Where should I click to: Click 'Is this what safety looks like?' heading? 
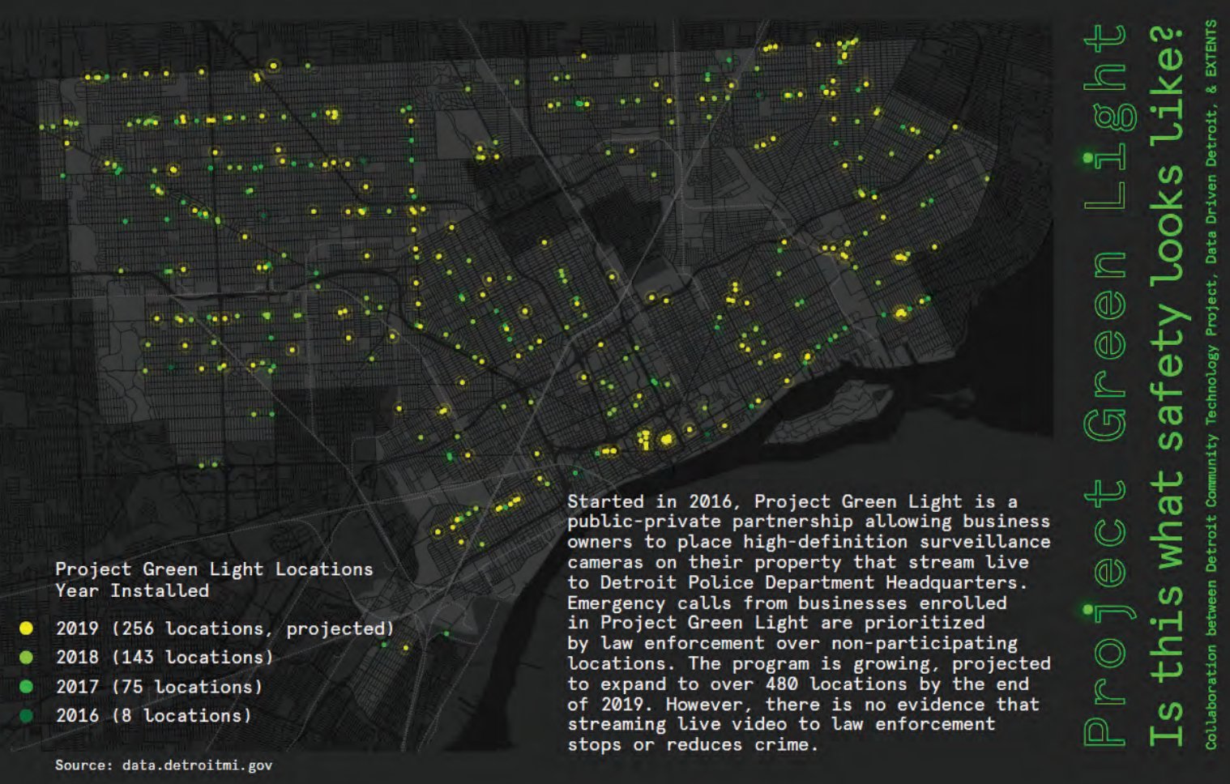[x=1167, y=385]
